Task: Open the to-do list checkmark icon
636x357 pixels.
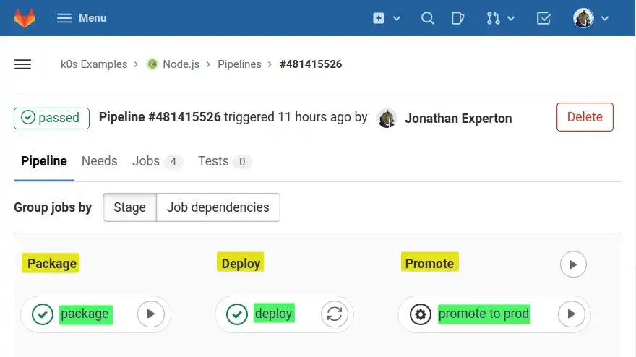Action: coord(543,18)
